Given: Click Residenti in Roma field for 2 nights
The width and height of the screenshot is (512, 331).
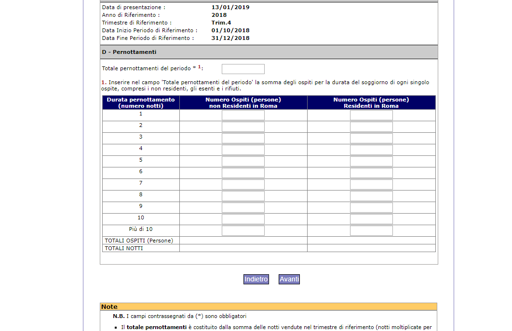Looking at the screenshot, I should [371, 127].
